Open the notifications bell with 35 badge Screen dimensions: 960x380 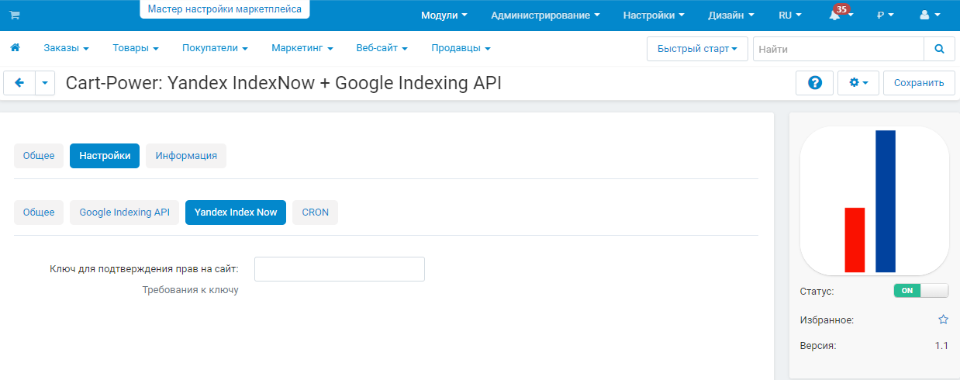tap(839, 15)
